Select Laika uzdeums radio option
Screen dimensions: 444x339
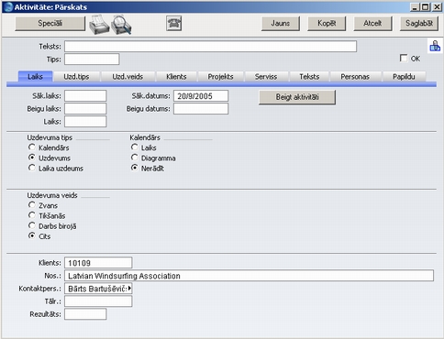(32, 168)
